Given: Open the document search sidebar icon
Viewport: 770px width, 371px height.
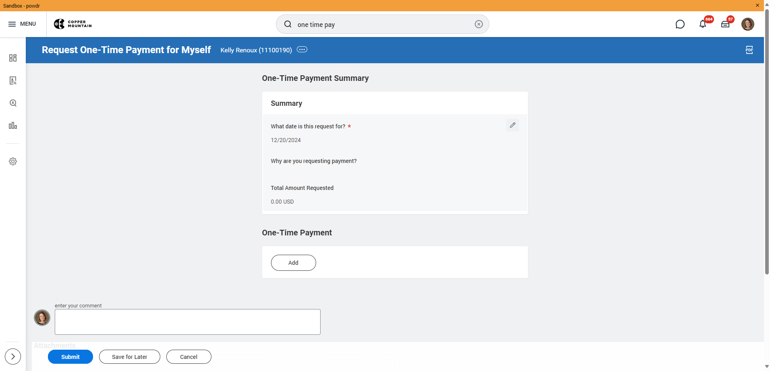Looking at the screenshot, I should [x=13, y=80].
